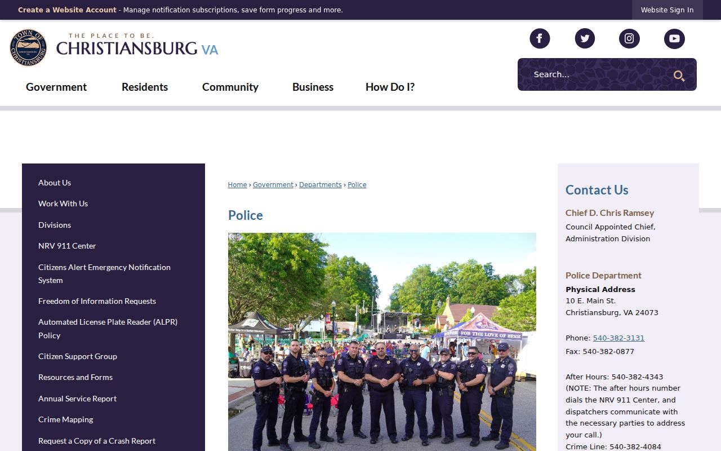Open the Residents menu
This screenshot has height=451, width=721.
145,87
